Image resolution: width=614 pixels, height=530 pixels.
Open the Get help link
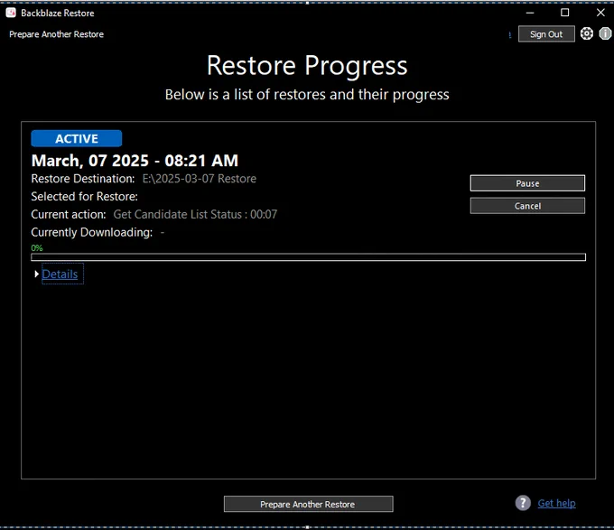556,503
